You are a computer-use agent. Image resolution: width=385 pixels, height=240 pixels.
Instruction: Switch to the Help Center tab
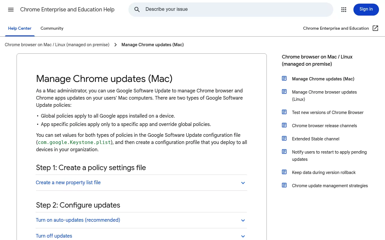pyautogui.click(x=20, y=28)
